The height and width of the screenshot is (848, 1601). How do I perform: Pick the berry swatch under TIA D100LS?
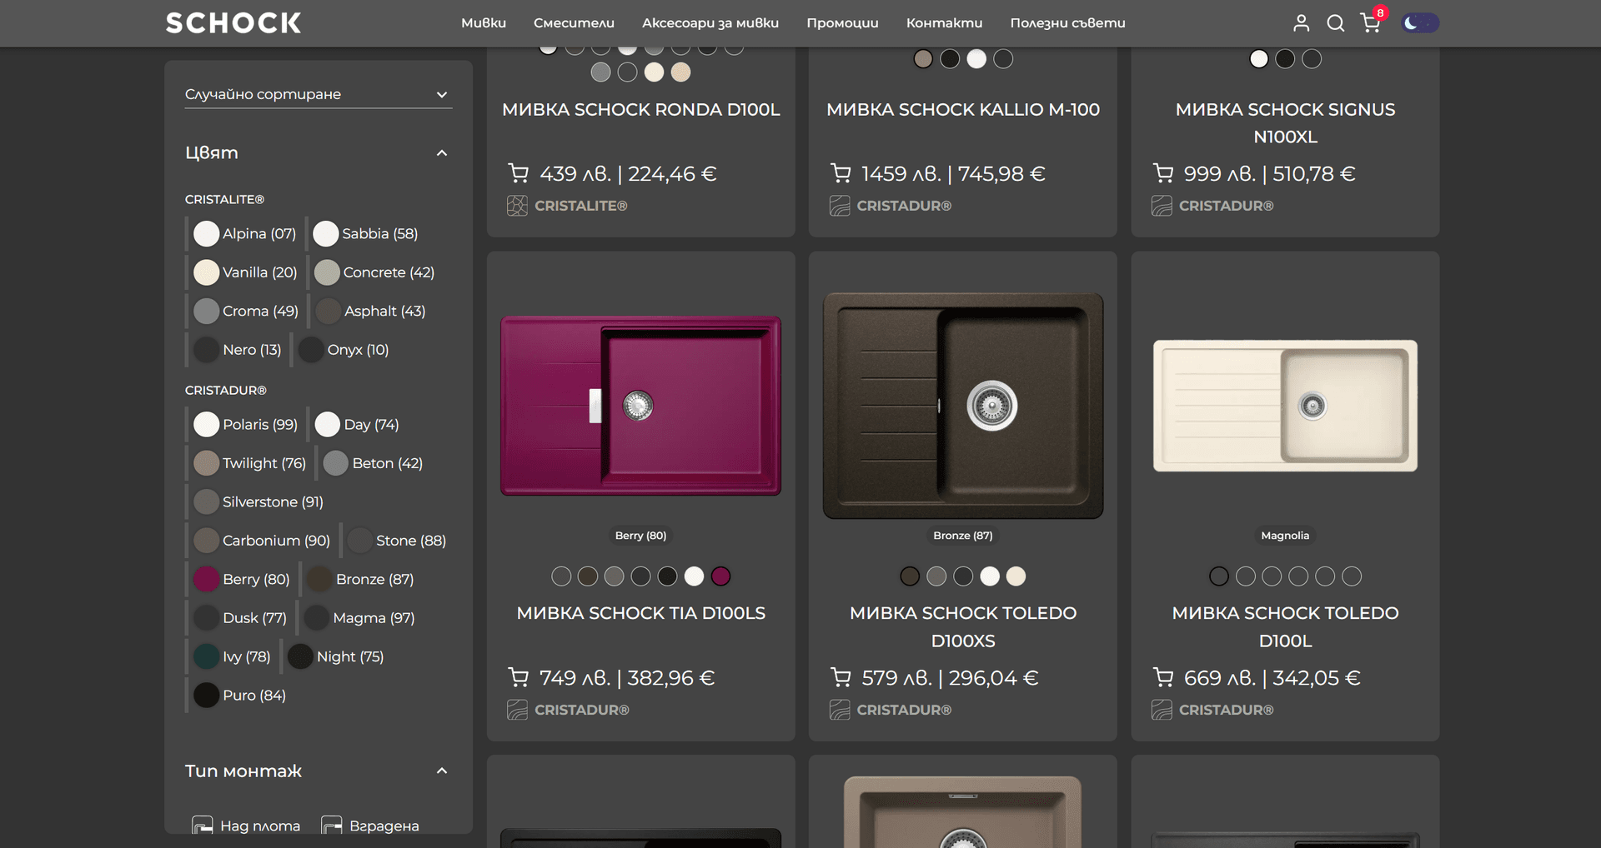pyautogui.click(x=720, y=576)
